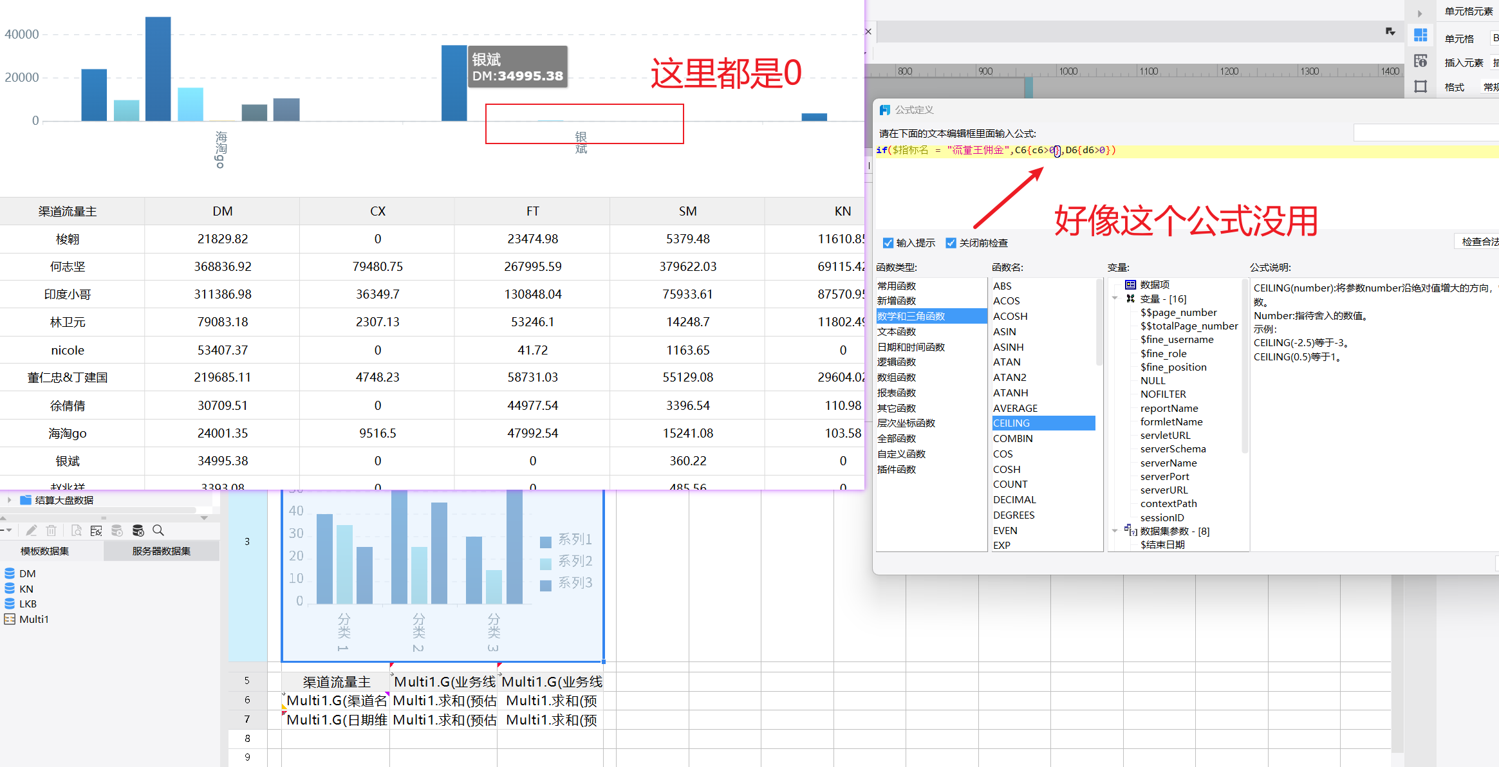Collapse the 数据集参数 - [8] node

pos(1115,531)
